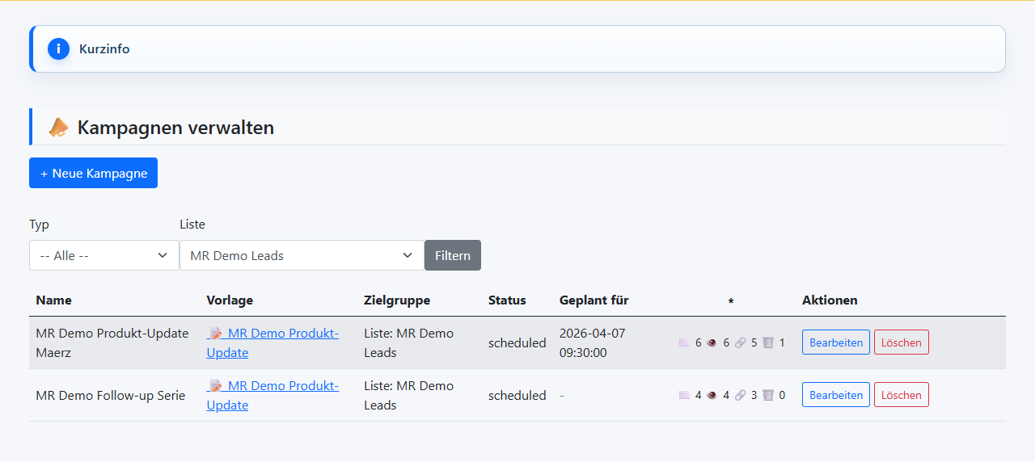Open the Typ dropdown showing Alle
This screenshot has height=462, width=1035.
point(103,255)
